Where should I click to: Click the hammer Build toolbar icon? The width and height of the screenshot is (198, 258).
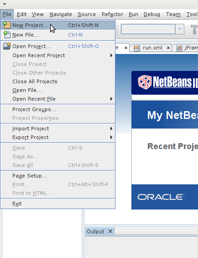pyautogui.click(x=194, y=29)
